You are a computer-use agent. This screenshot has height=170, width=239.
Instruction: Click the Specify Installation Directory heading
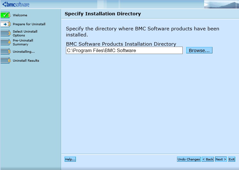pyautogui.click(x=103, y=14)
